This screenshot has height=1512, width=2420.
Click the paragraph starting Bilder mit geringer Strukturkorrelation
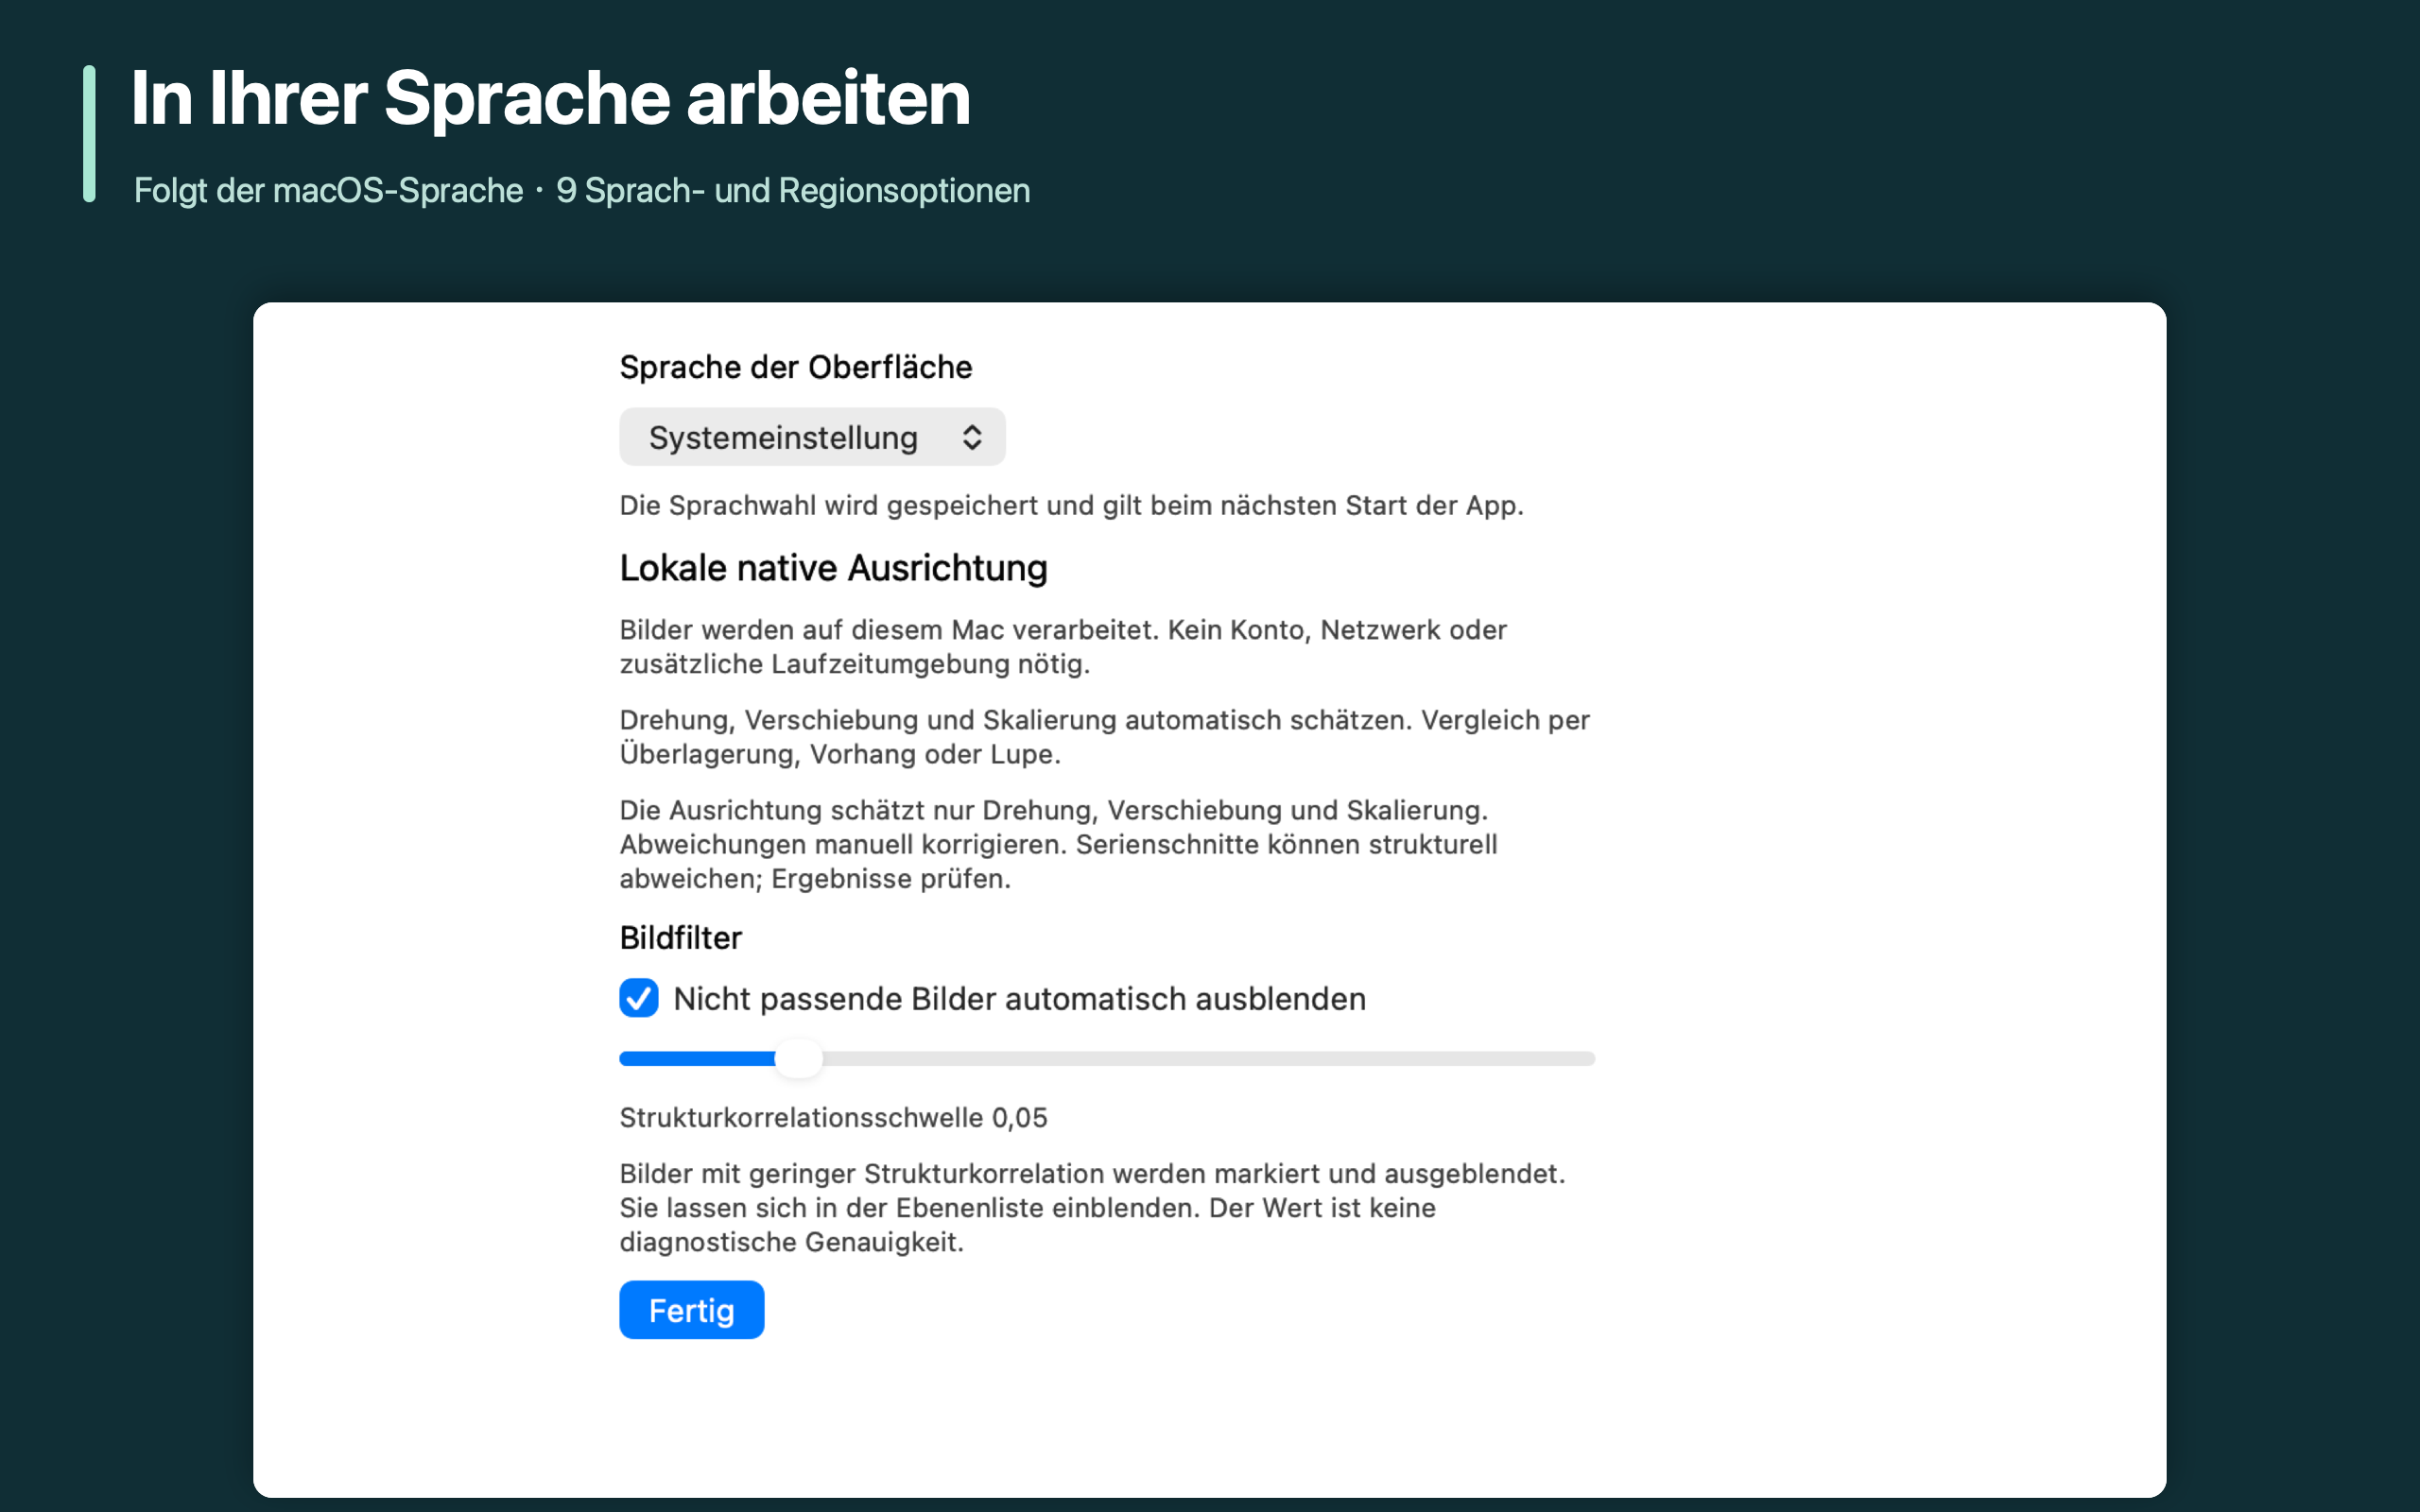(1093, 1208)
